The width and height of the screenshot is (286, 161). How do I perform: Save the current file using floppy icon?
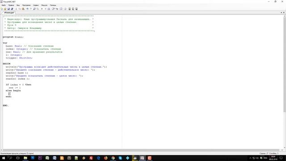point(8,9)
